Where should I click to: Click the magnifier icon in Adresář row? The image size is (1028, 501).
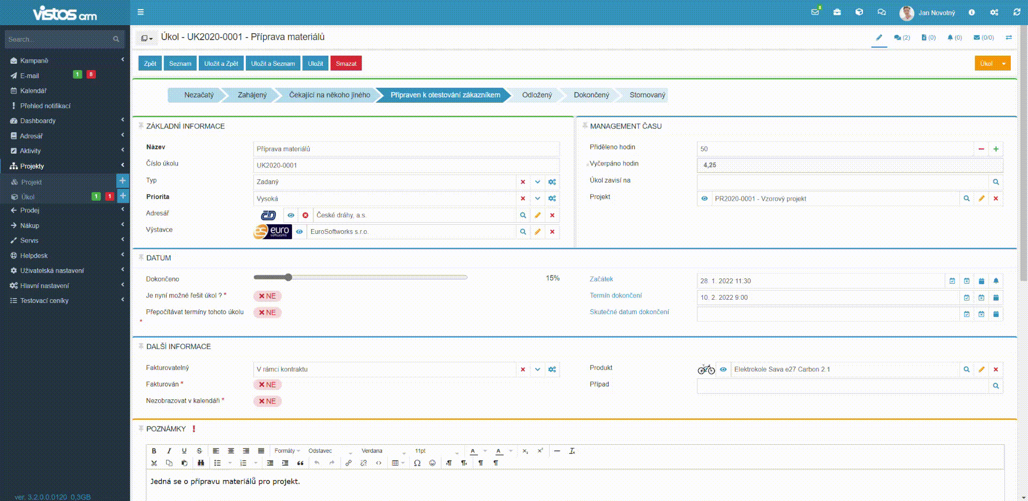(523, 215)
